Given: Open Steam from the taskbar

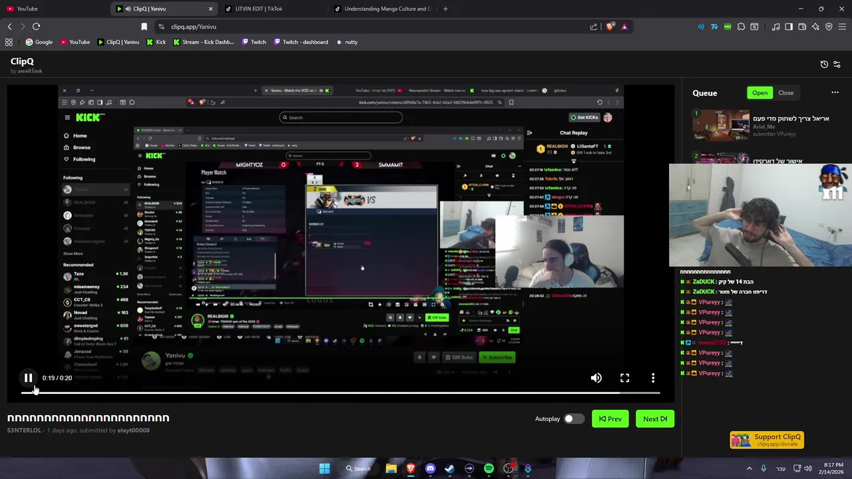Looking at the screenshot, I should pyautogui.click(x=449, y=468).
